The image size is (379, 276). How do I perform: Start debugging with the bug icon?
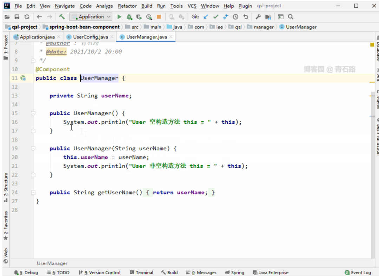[x=129, y=17]
